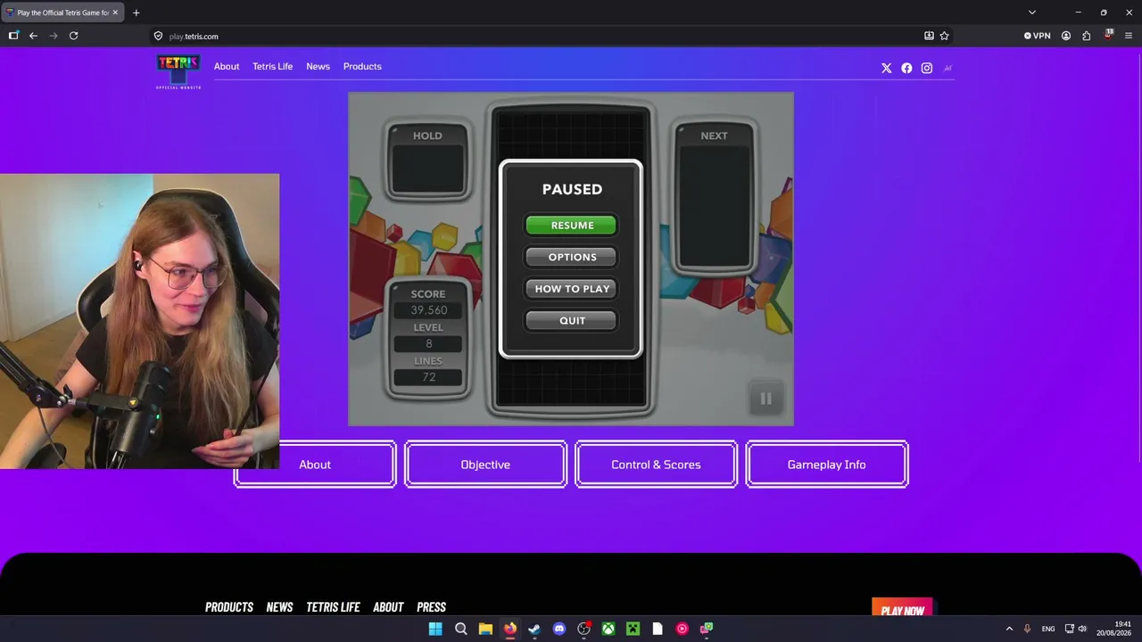This screenshot has width=1142, height=642.
Task: Open the sidebar toggle in browser toolbar
Action: tap(13, 36)
